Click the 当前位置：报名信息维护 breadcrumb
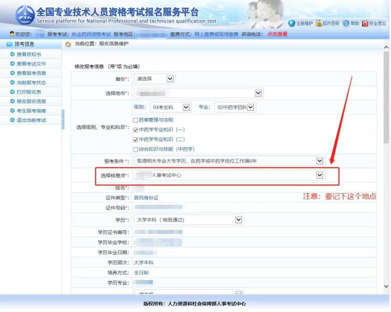 [101, 44]
